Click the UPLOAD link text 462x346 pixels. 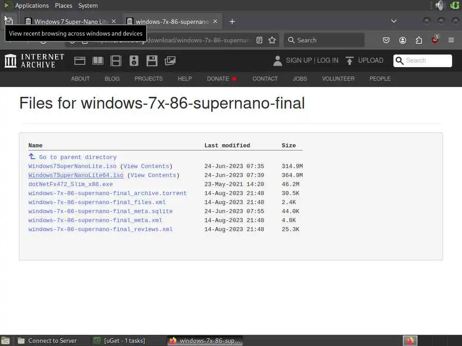[371, 60]
